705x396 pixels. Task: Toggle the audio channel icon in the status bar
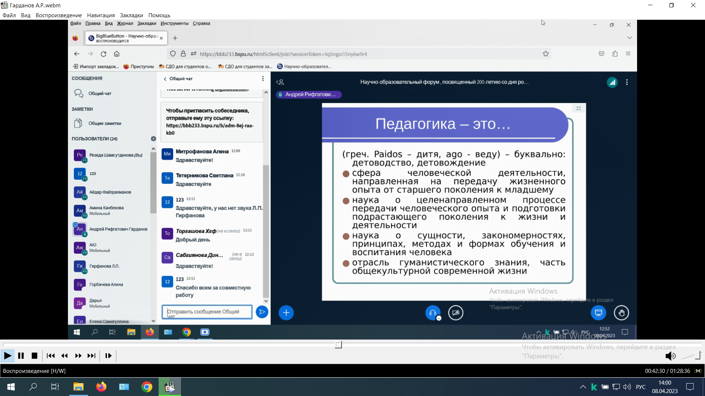pos(698,371)
